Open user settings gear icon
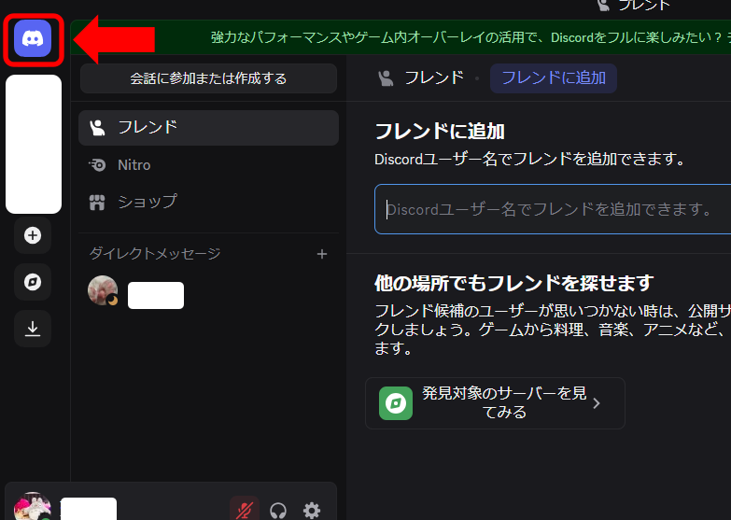 (x=312, y=510)
